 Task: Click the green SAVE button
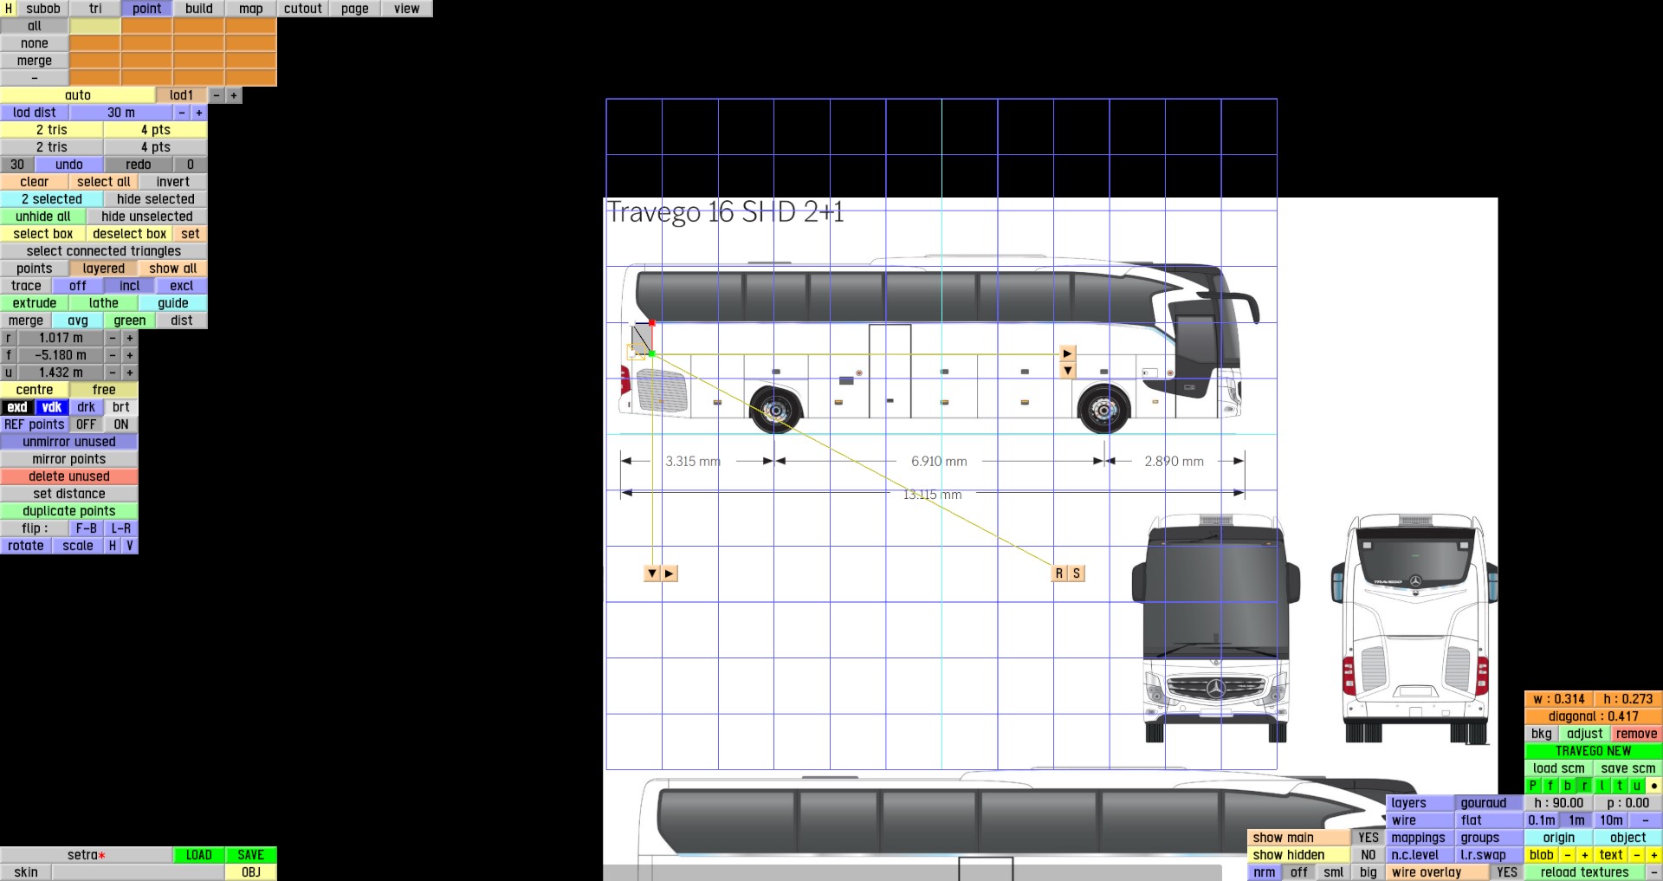pos(251,855)
